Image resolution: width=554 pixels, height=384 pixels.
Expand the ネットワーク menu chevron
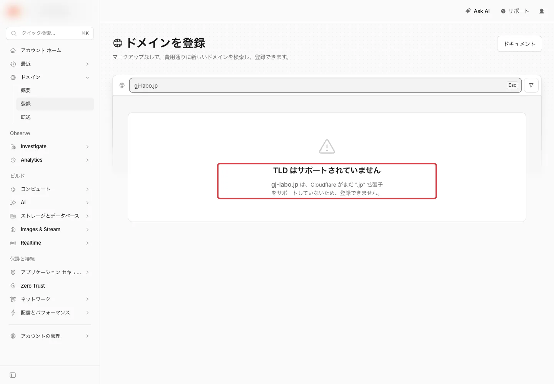[x=87, y=299]
